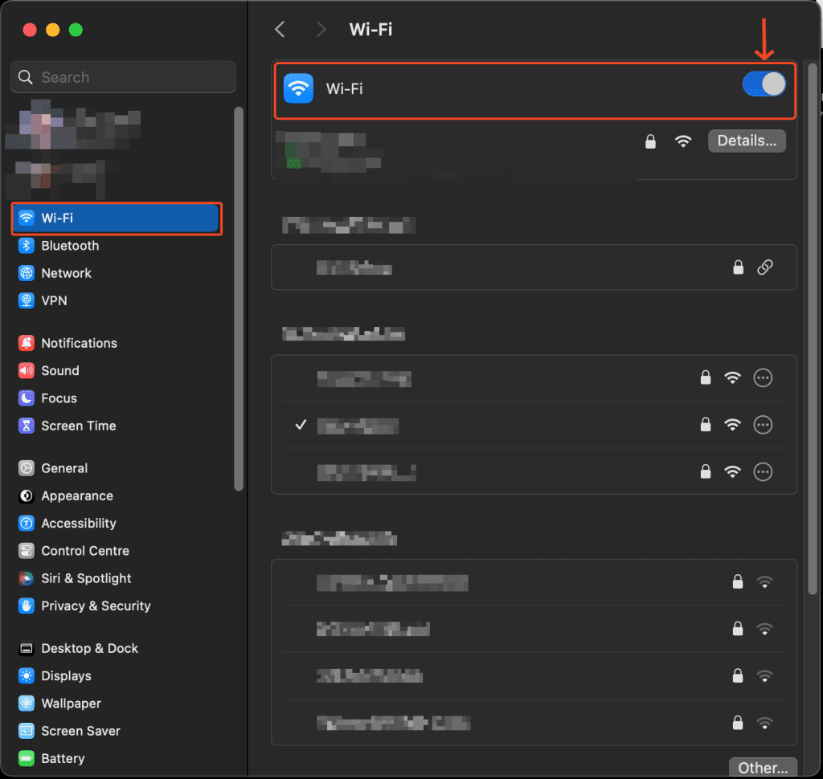Viewport: 823px width, 779px height.
Task: Click the Search field in sidebar
Action: [123, 77]
